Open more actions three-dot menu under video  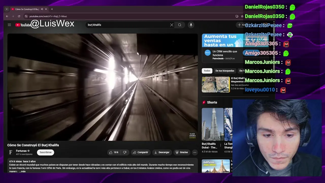pos(195,152)
